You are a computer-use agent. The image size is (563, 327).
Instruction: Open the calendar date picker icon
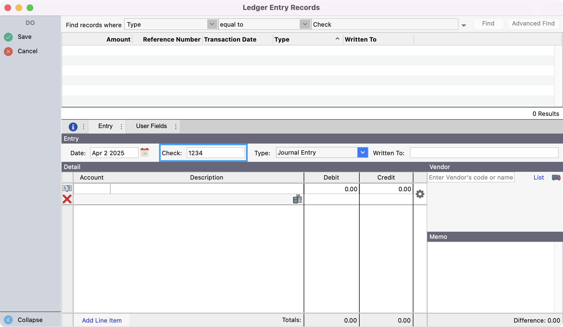pyautogui.click(x=145, y=153)
